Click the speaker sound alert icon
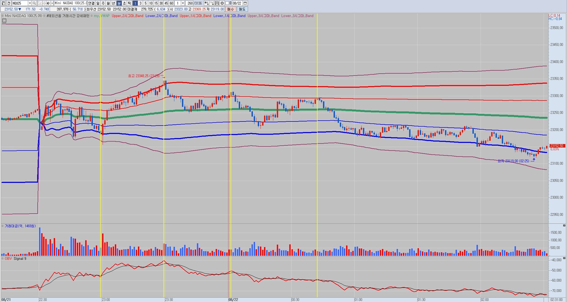The image size is (567, 302). click(48, 3)
